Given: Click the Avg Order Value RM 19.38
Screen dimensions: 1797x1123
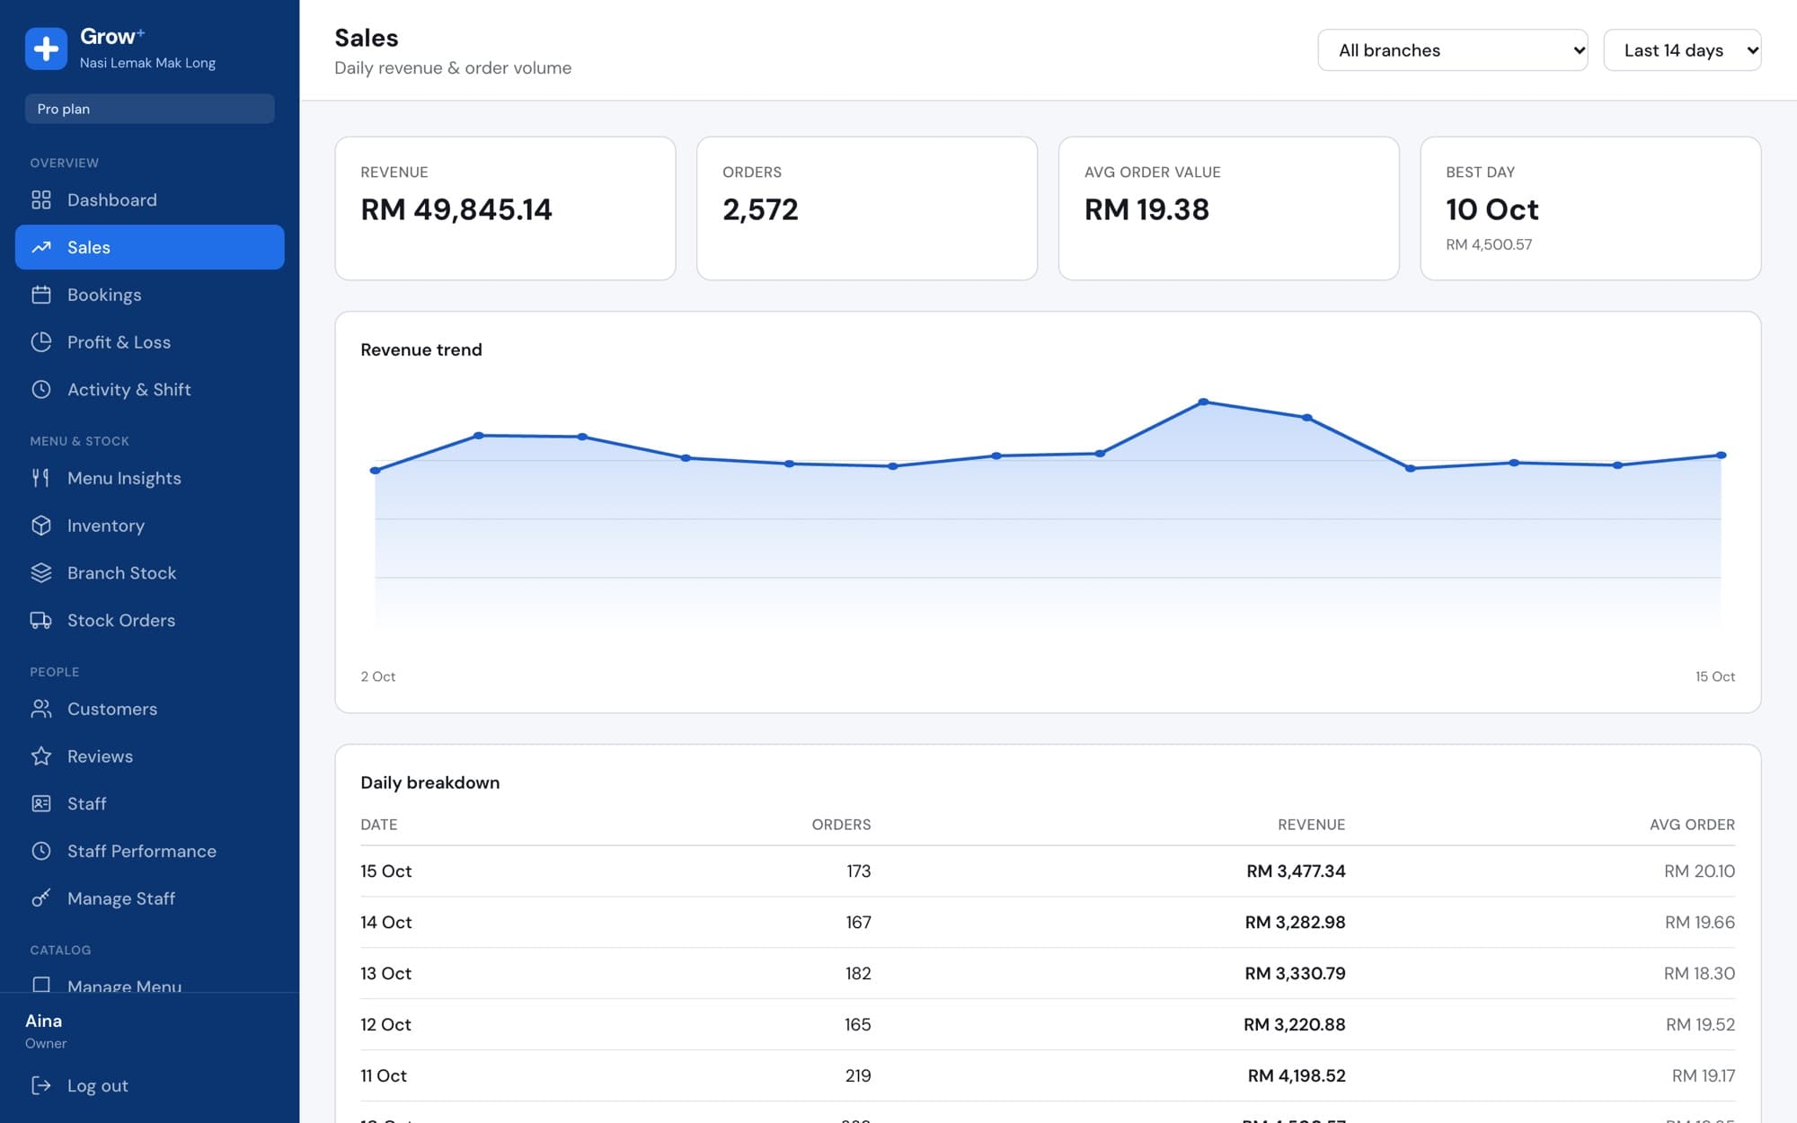Looking at the screenshot, I should [1146, 209].
